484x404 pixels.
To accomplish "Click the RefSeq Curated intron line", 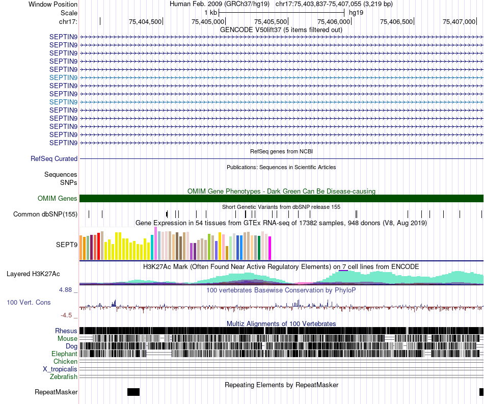I will 281,158.
